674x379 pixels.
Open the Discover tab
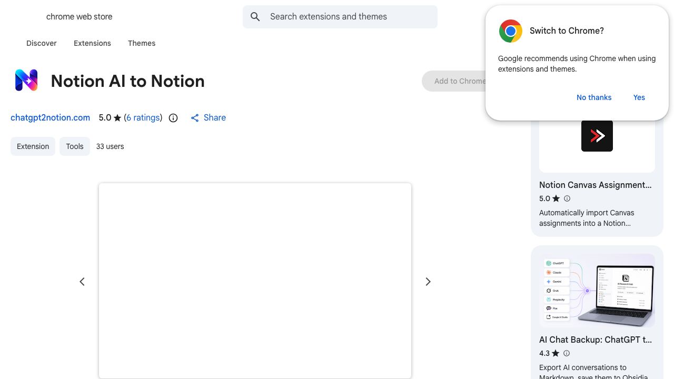[42, 43]
